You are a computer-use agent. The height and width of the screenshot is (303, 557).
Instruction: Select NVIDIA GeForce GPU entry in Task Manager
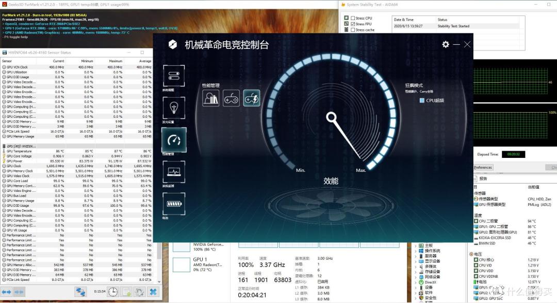(x=200, y=247)
